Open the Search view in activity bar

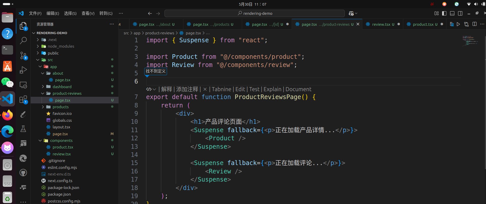[23, 40]
